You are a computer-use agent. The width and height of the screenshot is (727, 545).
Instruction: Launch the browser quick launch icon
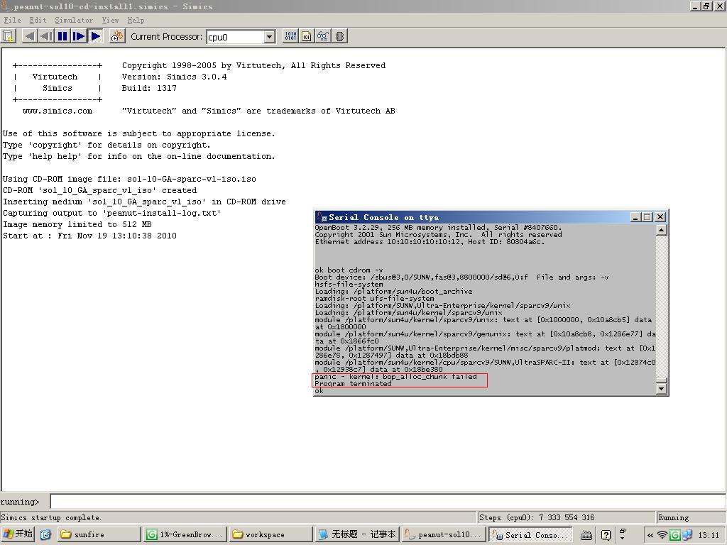[45, 535]
